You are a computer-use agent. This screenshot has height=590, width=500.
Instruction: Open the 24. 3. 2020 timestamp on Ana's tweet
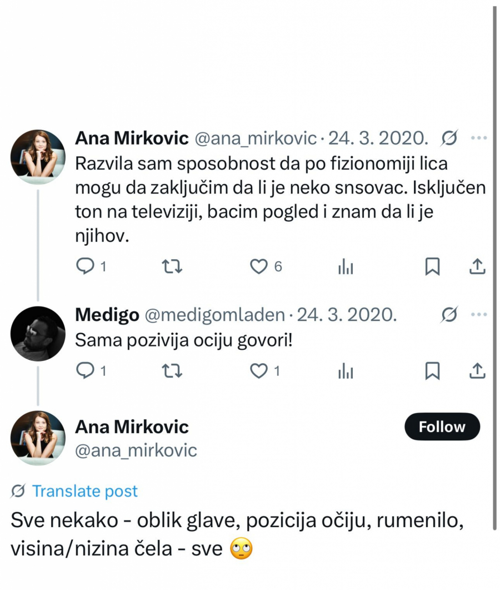[x=381, y=137]
